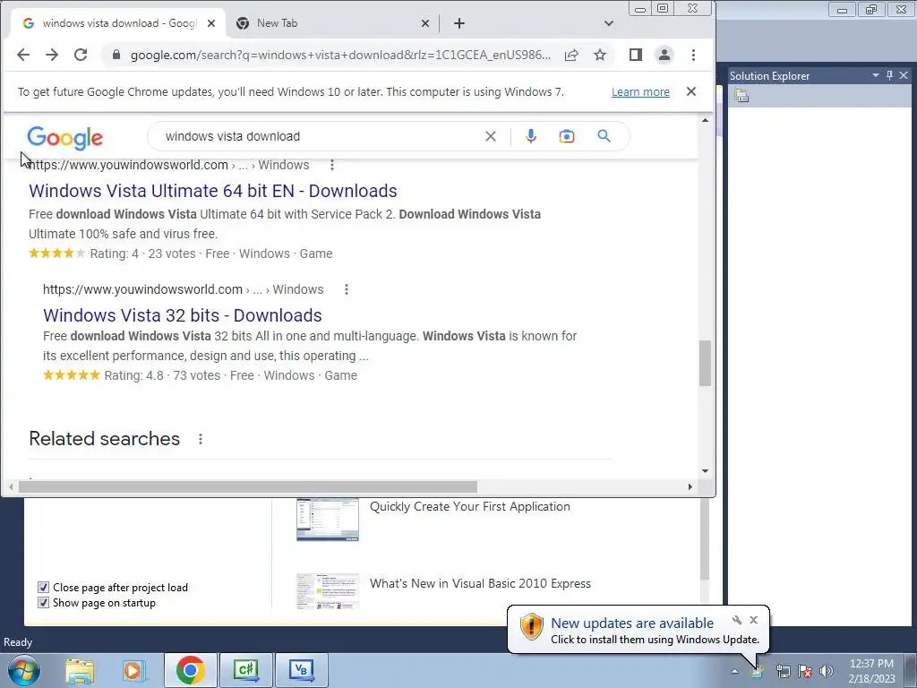Click Chrome horizontal scroll right arrow
Viewport: 917px width, 688px height.
coord(690,486)
